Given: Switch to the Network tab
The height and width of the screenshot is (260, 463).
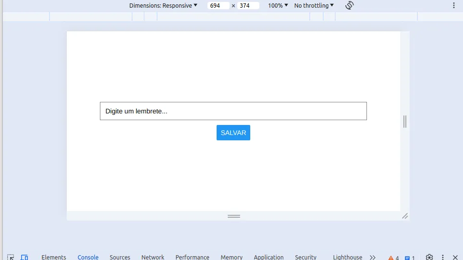Looking at the screenshot, I should (x=153, y=257).
